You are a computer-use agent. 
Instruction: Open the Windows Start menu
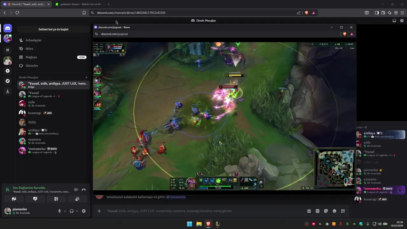[x=190, y=224]
